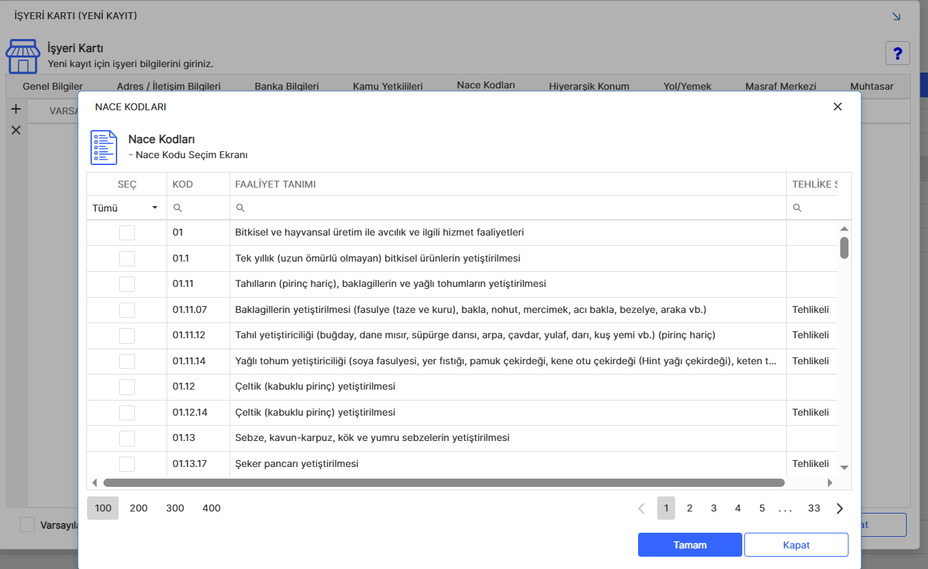This screenshot has width=928, height=569.
Task: Click the search icon in Faaliyet Tanımı filter
Action: (x=240, y=207)
